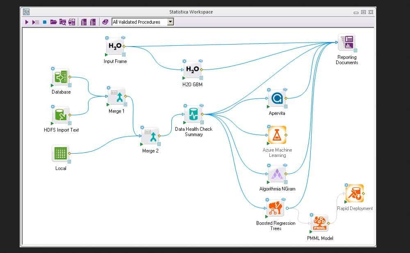Select the HDFS Import Text node
This screenshot has height=253, width=410.
pos(61,115)
